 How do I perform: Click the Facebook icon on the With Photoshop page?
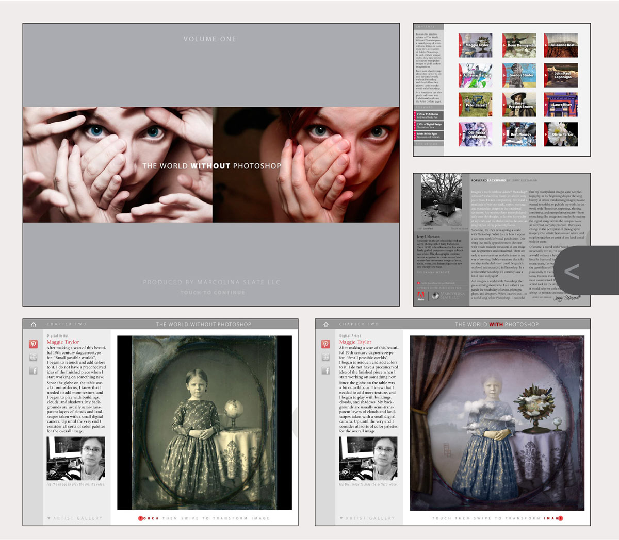(x=326, y=370)
